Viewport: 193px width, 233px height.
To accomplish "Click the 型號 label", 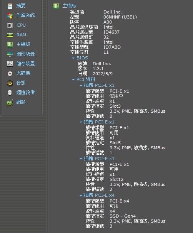I will coord(75,17).
